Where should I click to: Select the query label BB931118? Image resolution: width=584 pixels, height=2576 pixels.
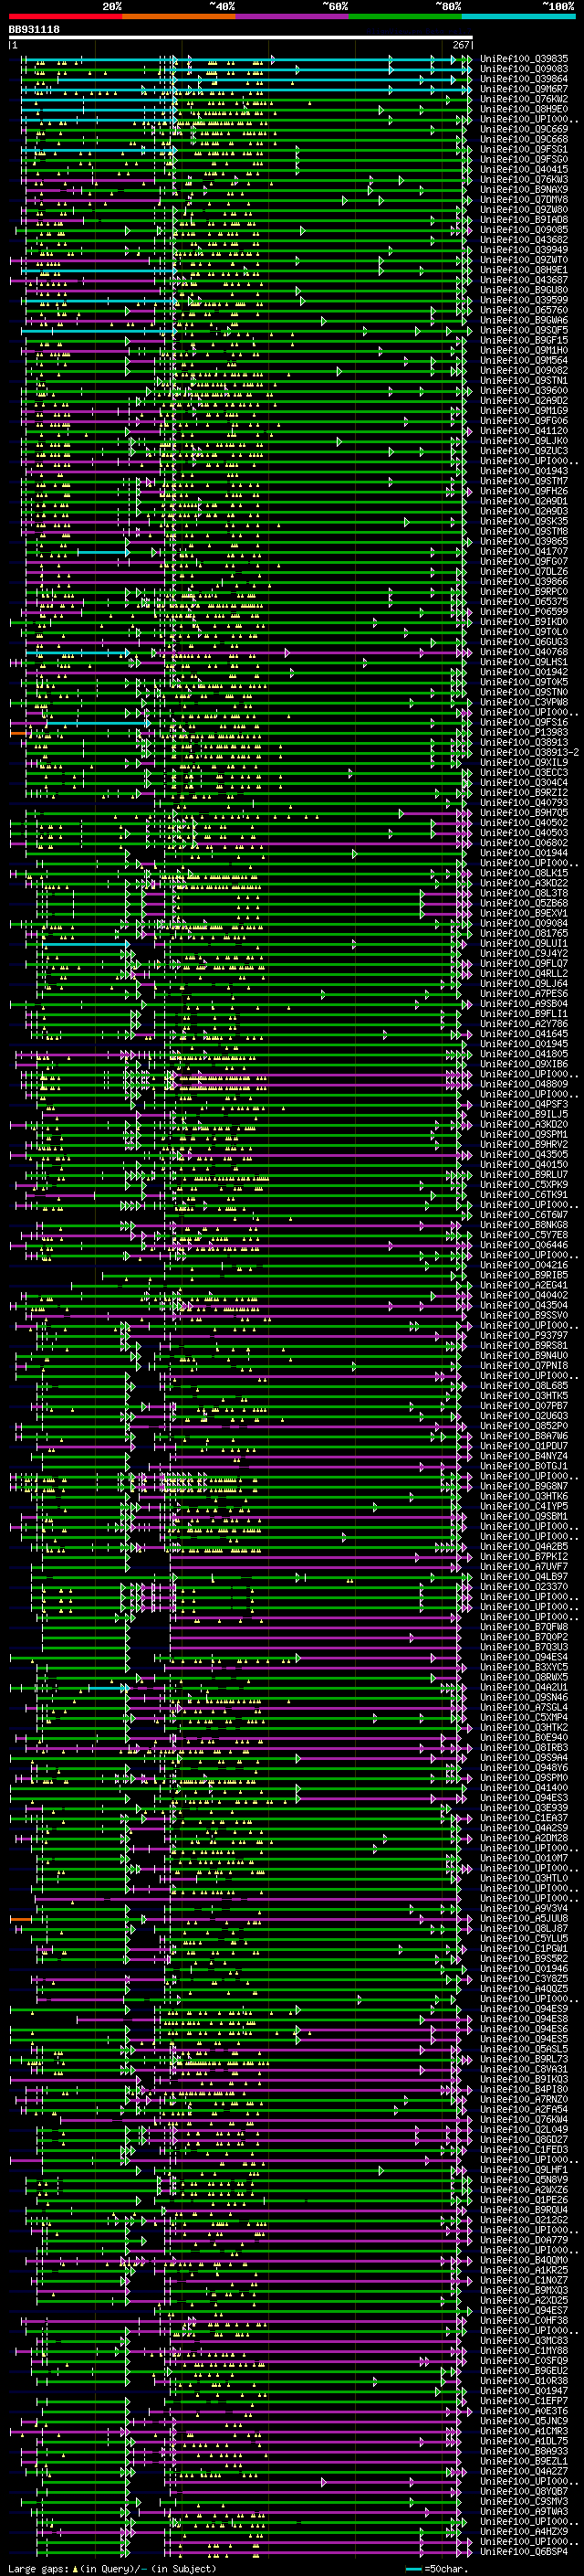(x=34, y=30)
